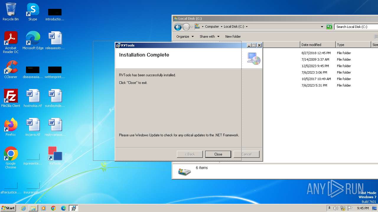Click the RVTools installer title bar icon

[118, 45]
